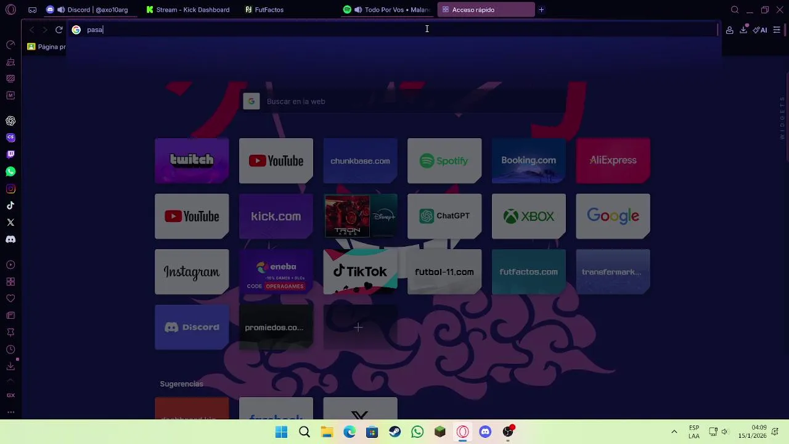Switch to Todo Por Vos Spotify tab

pos(386,10)
